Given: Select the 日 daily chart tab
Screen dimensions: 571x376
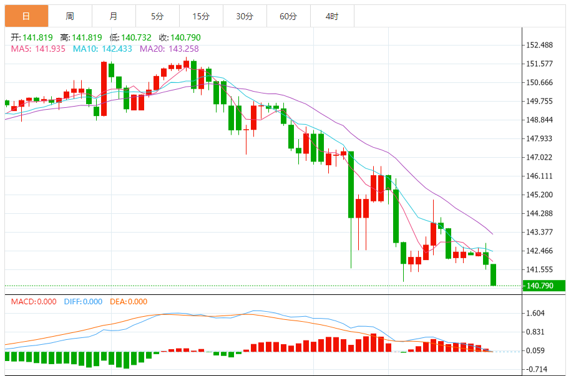Looking at the screenshot, I should (26, 16).
